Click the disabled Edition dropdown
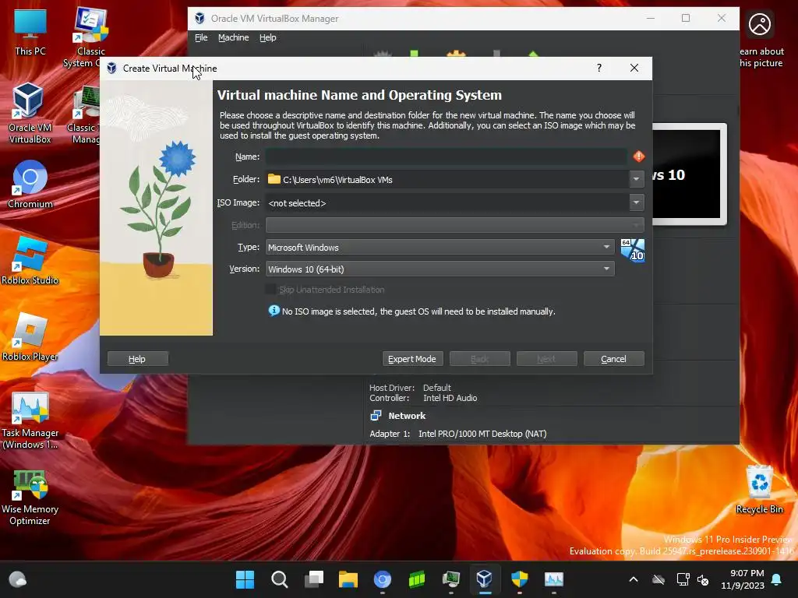This screenshot has height=598, width=798. tap(454, 225)
